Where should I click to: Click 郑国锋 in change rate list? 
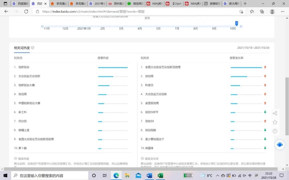pyautogui.click(x=149, y=148)
